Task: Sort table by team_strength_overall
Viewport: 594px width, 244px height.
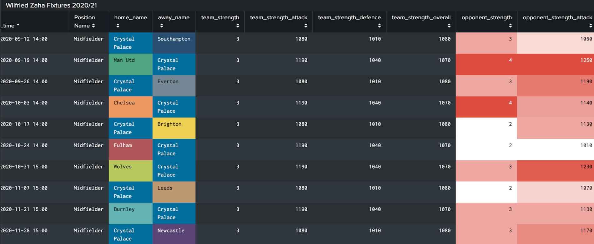Action: [449, 26]
